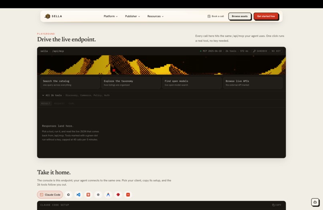Image resolution: width=323 pixels, height=210 pixels.
Task: Copy the Claude Code setup snippet
Action: [277, 205]
